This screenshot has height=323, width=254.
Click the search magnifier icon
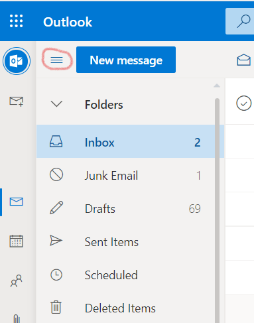[x=243, y=21]
